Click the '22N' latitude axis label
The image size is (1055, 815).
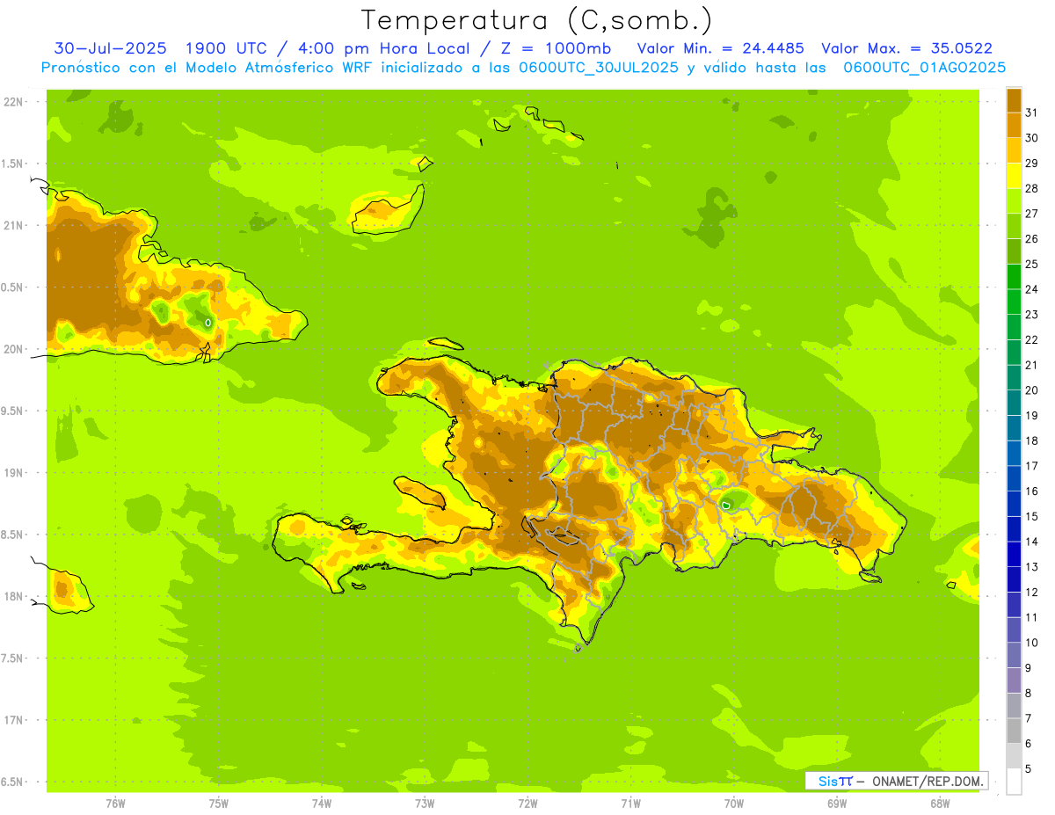coord(13,102)
